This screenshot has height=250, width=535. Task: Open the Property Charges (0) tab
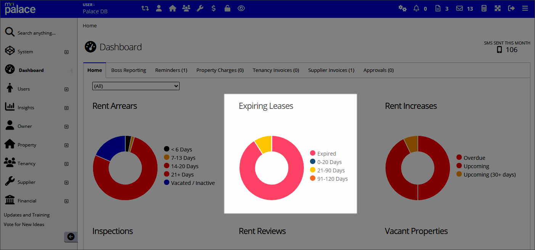click(x=220, y=70)
